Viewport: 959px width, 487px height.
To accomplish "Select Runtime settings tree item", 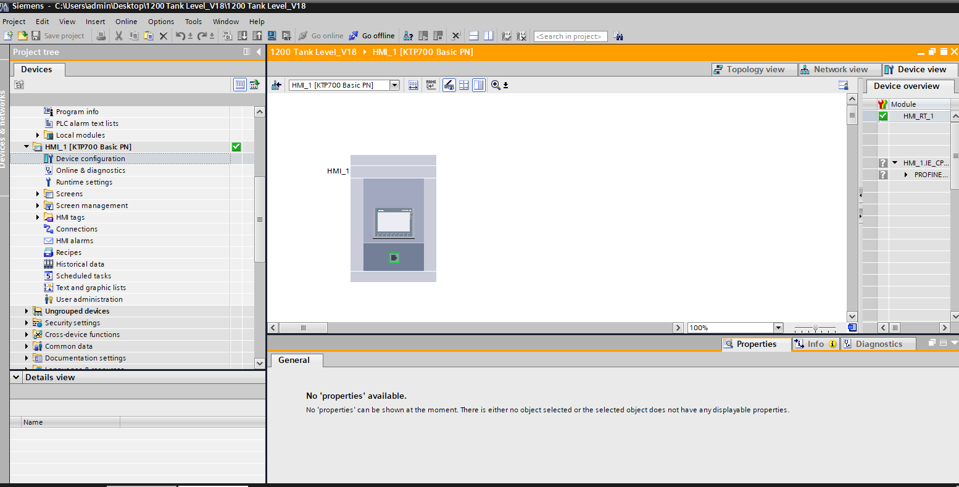I will [x=84, y=182].
